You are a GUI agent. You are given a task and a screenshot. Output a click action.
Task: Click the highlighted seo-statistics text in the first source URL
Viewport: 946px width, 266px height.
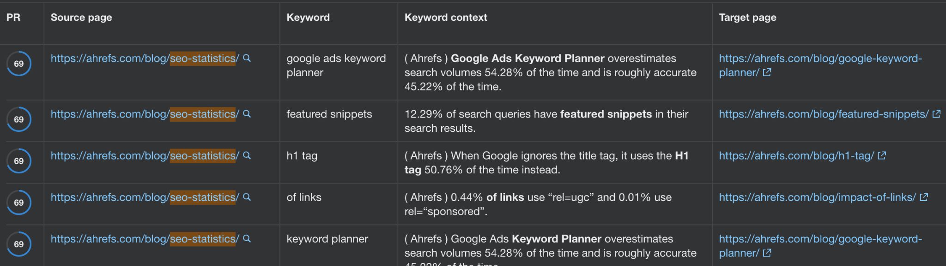(x=203, y=59)
